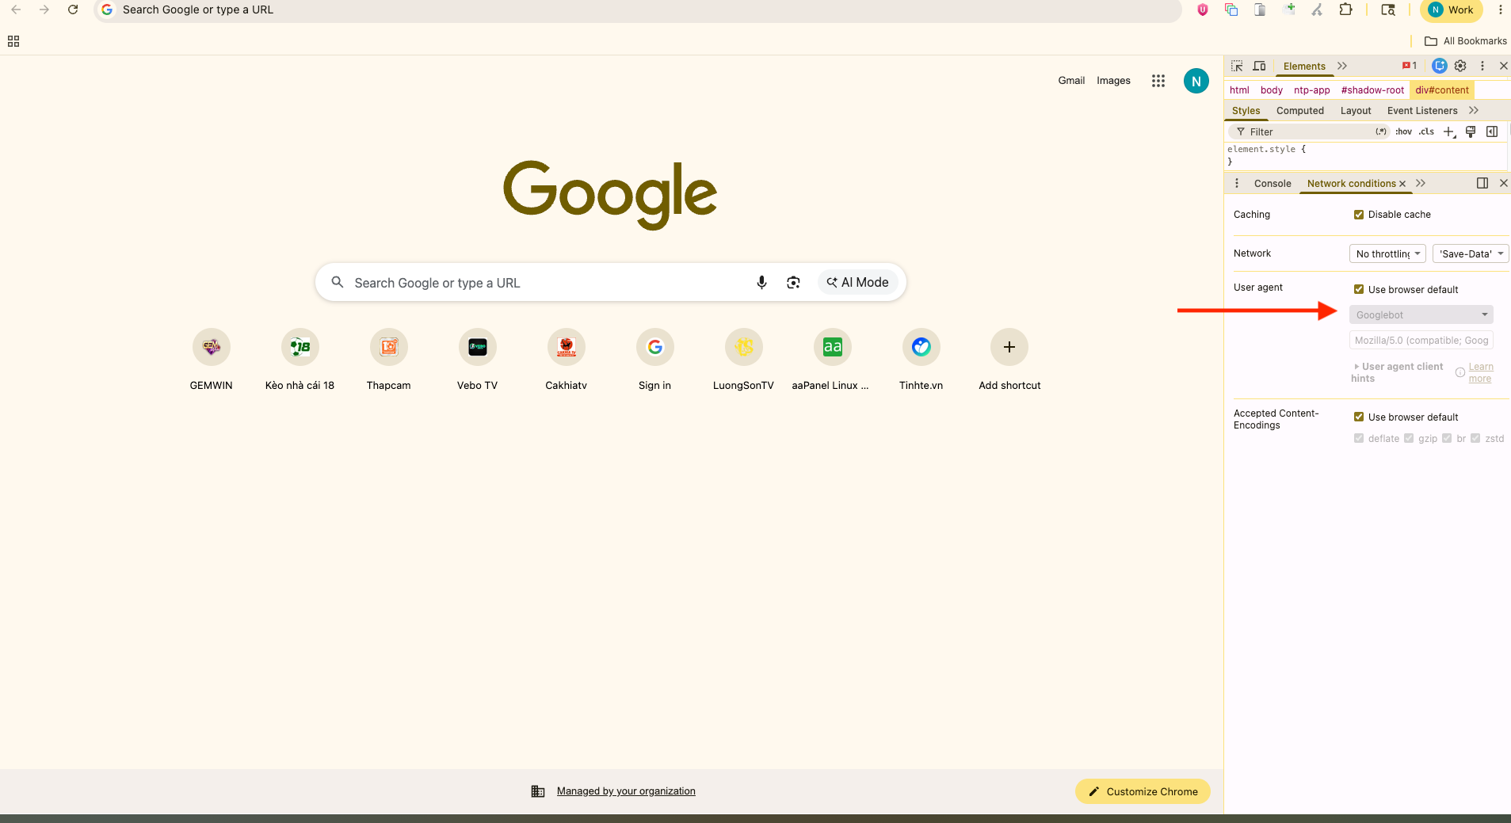Select the Styles tab
The image size is (1511, 823).
1246,111
